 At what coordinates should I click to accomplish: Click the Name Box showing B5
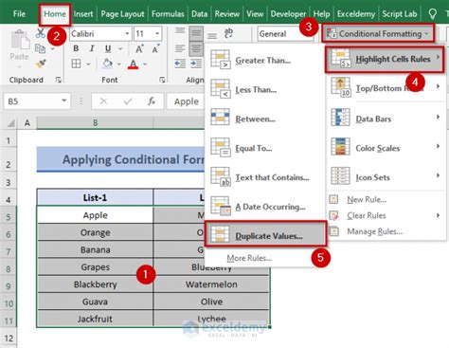point(37,101)
